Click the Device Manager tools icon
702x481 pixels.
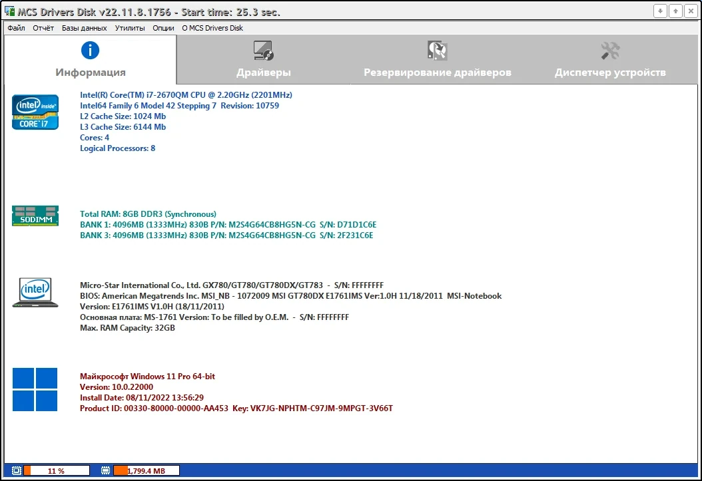pos(610,51)
